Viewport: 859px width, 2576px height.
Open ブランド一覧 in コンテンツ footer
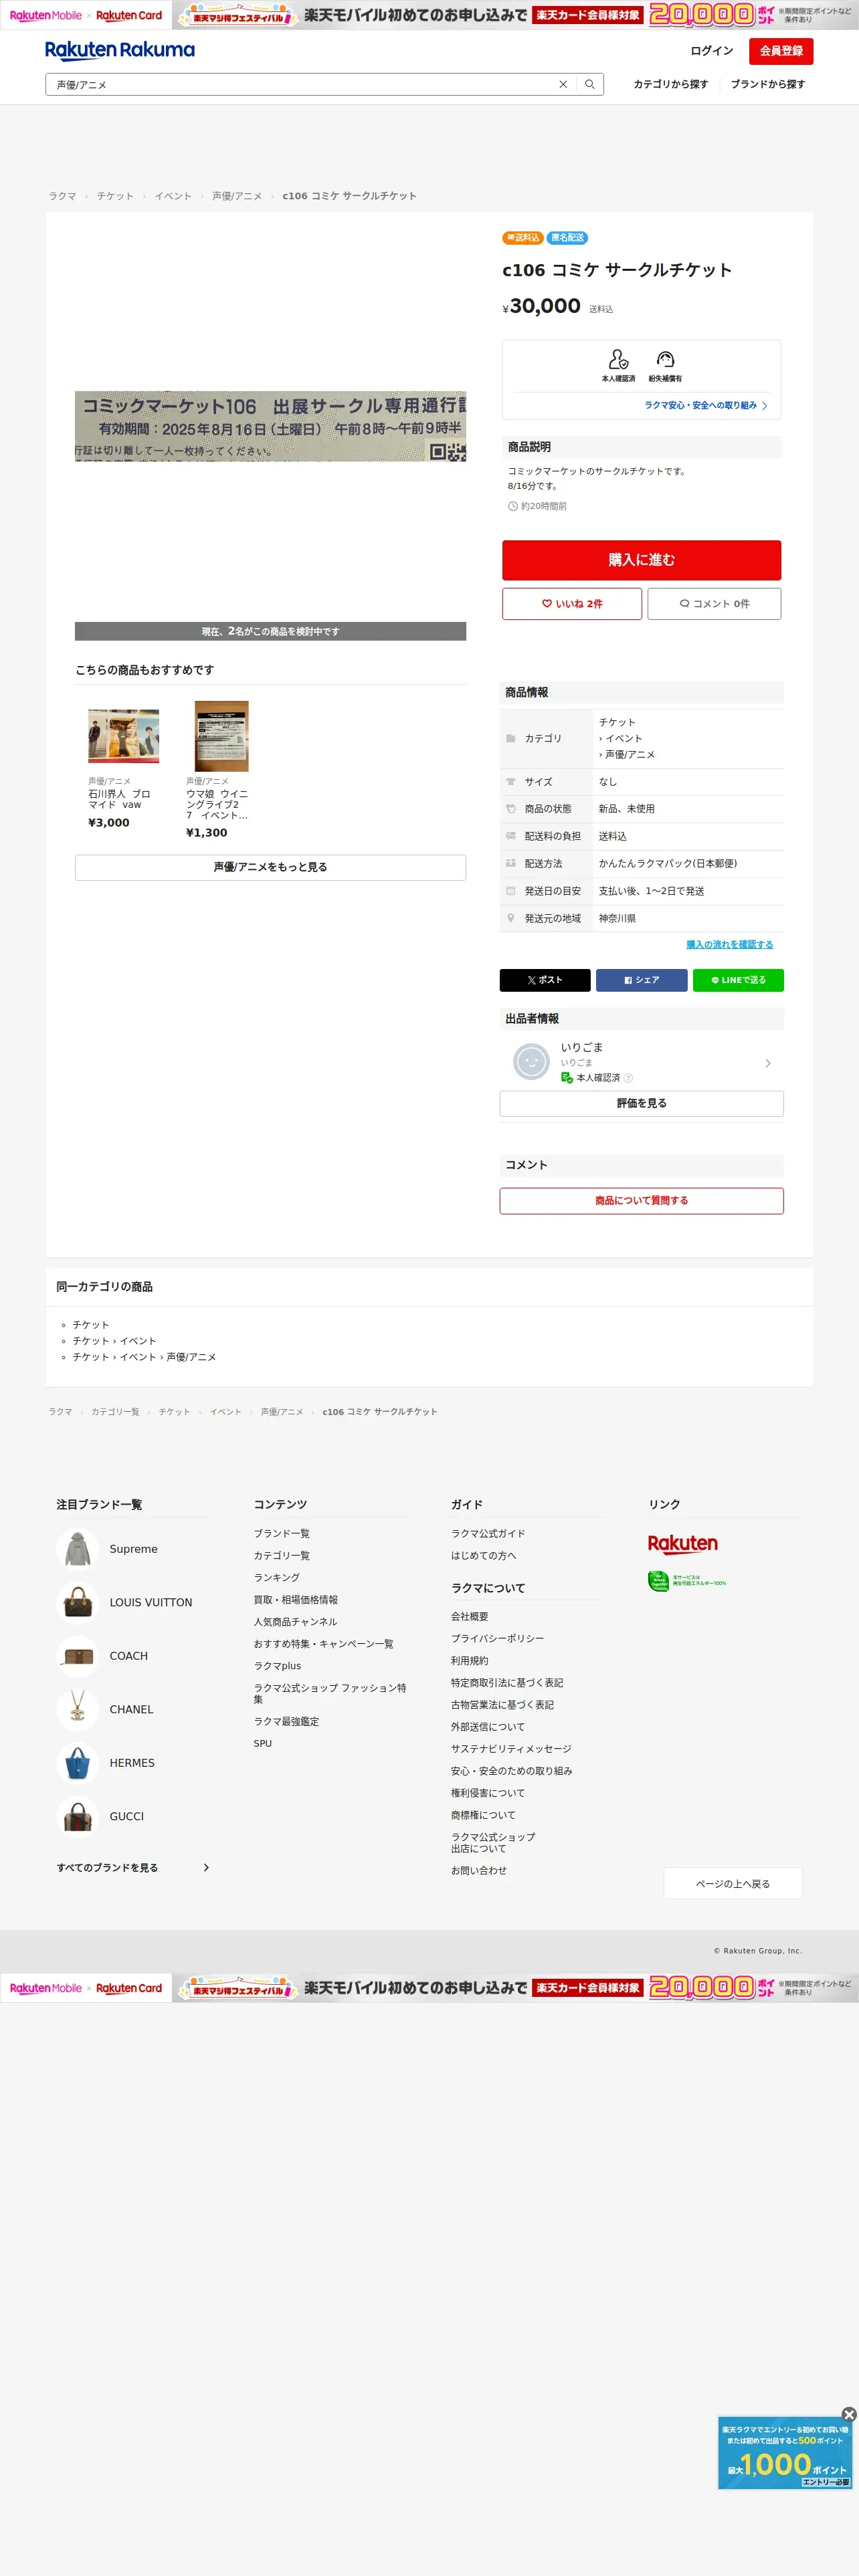click(282, 1534)
